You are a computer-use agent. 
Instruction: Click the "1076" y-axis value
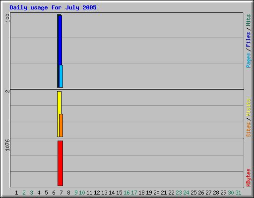point(7,145)
